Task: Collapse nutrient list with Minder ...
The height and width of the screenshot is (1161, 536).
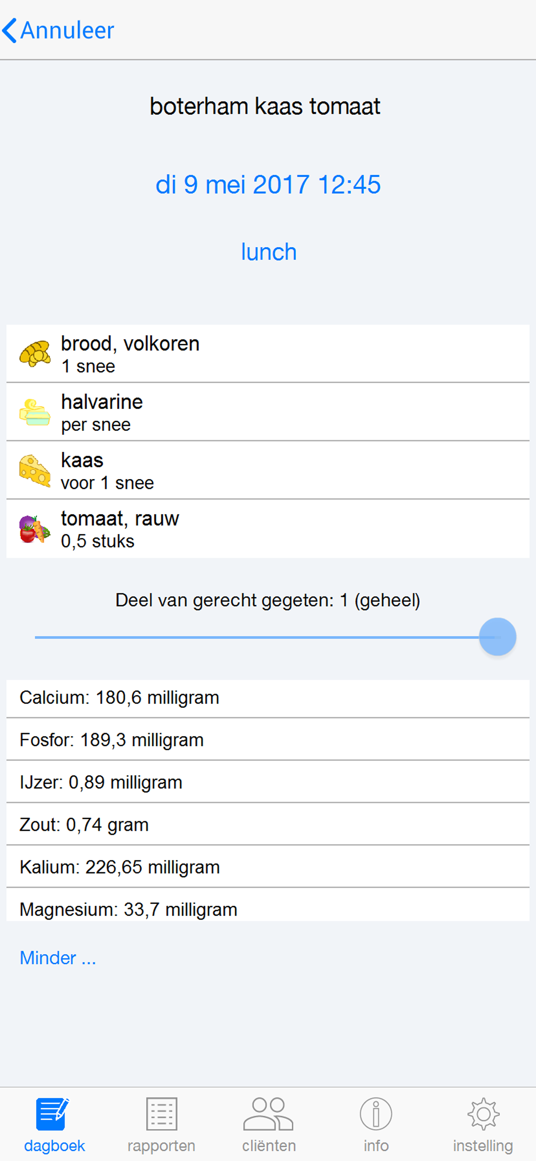Action: (x=58, y=958)
